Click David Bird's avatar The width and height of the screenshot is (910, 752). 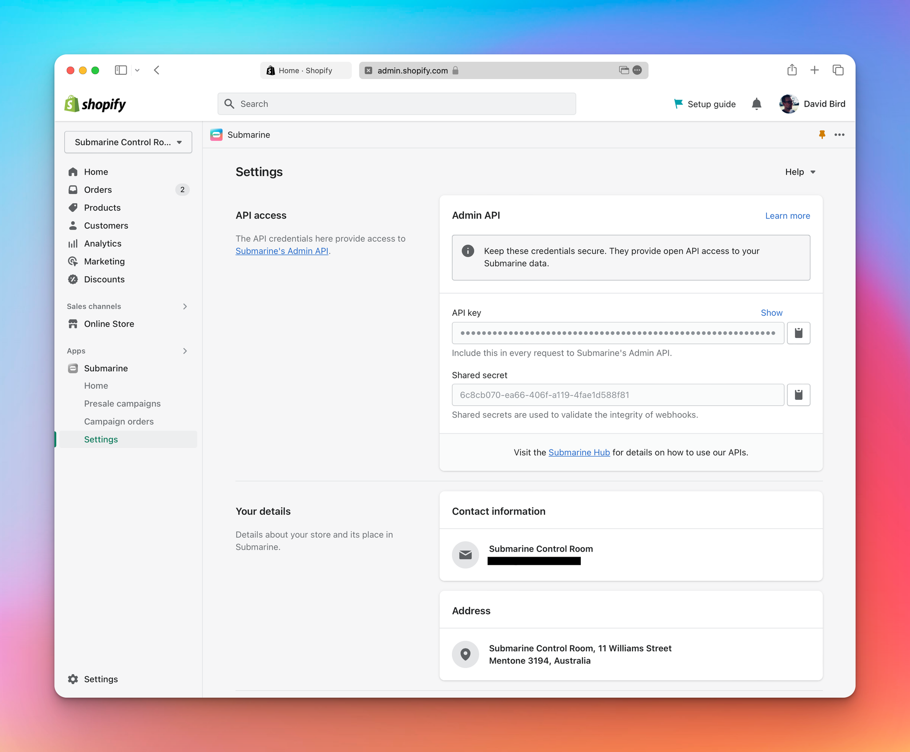789,104
